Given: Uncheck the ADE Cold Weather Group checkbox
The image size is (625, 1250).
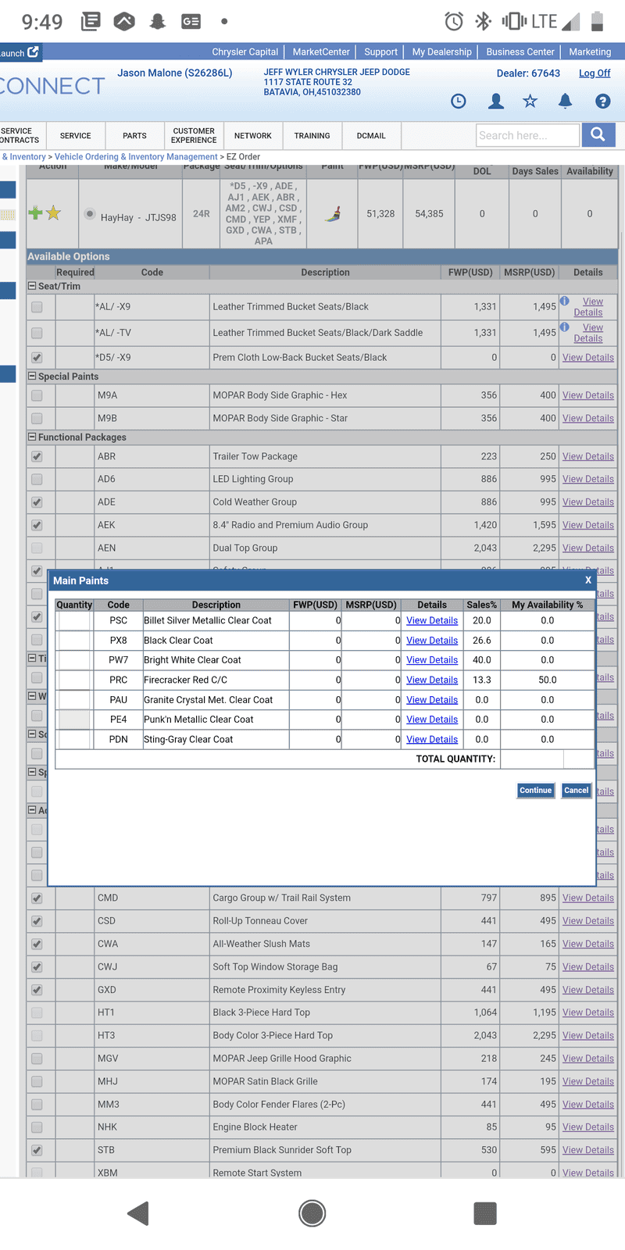Looking at the screenshot, I should tap(37, 502).
